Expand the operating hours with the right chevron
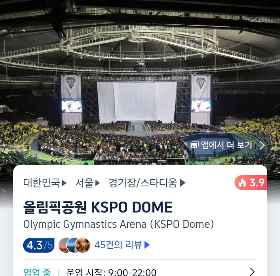280x276 pixels. click(x=252, y=272)
